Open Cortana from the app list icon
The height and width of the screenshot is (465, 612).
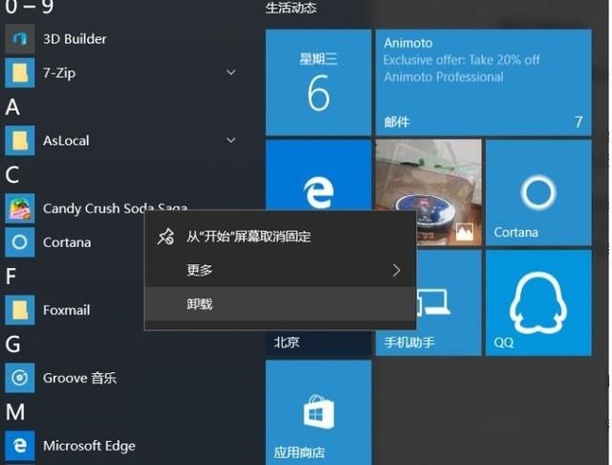pyautogui.click(x=19, y=242)
